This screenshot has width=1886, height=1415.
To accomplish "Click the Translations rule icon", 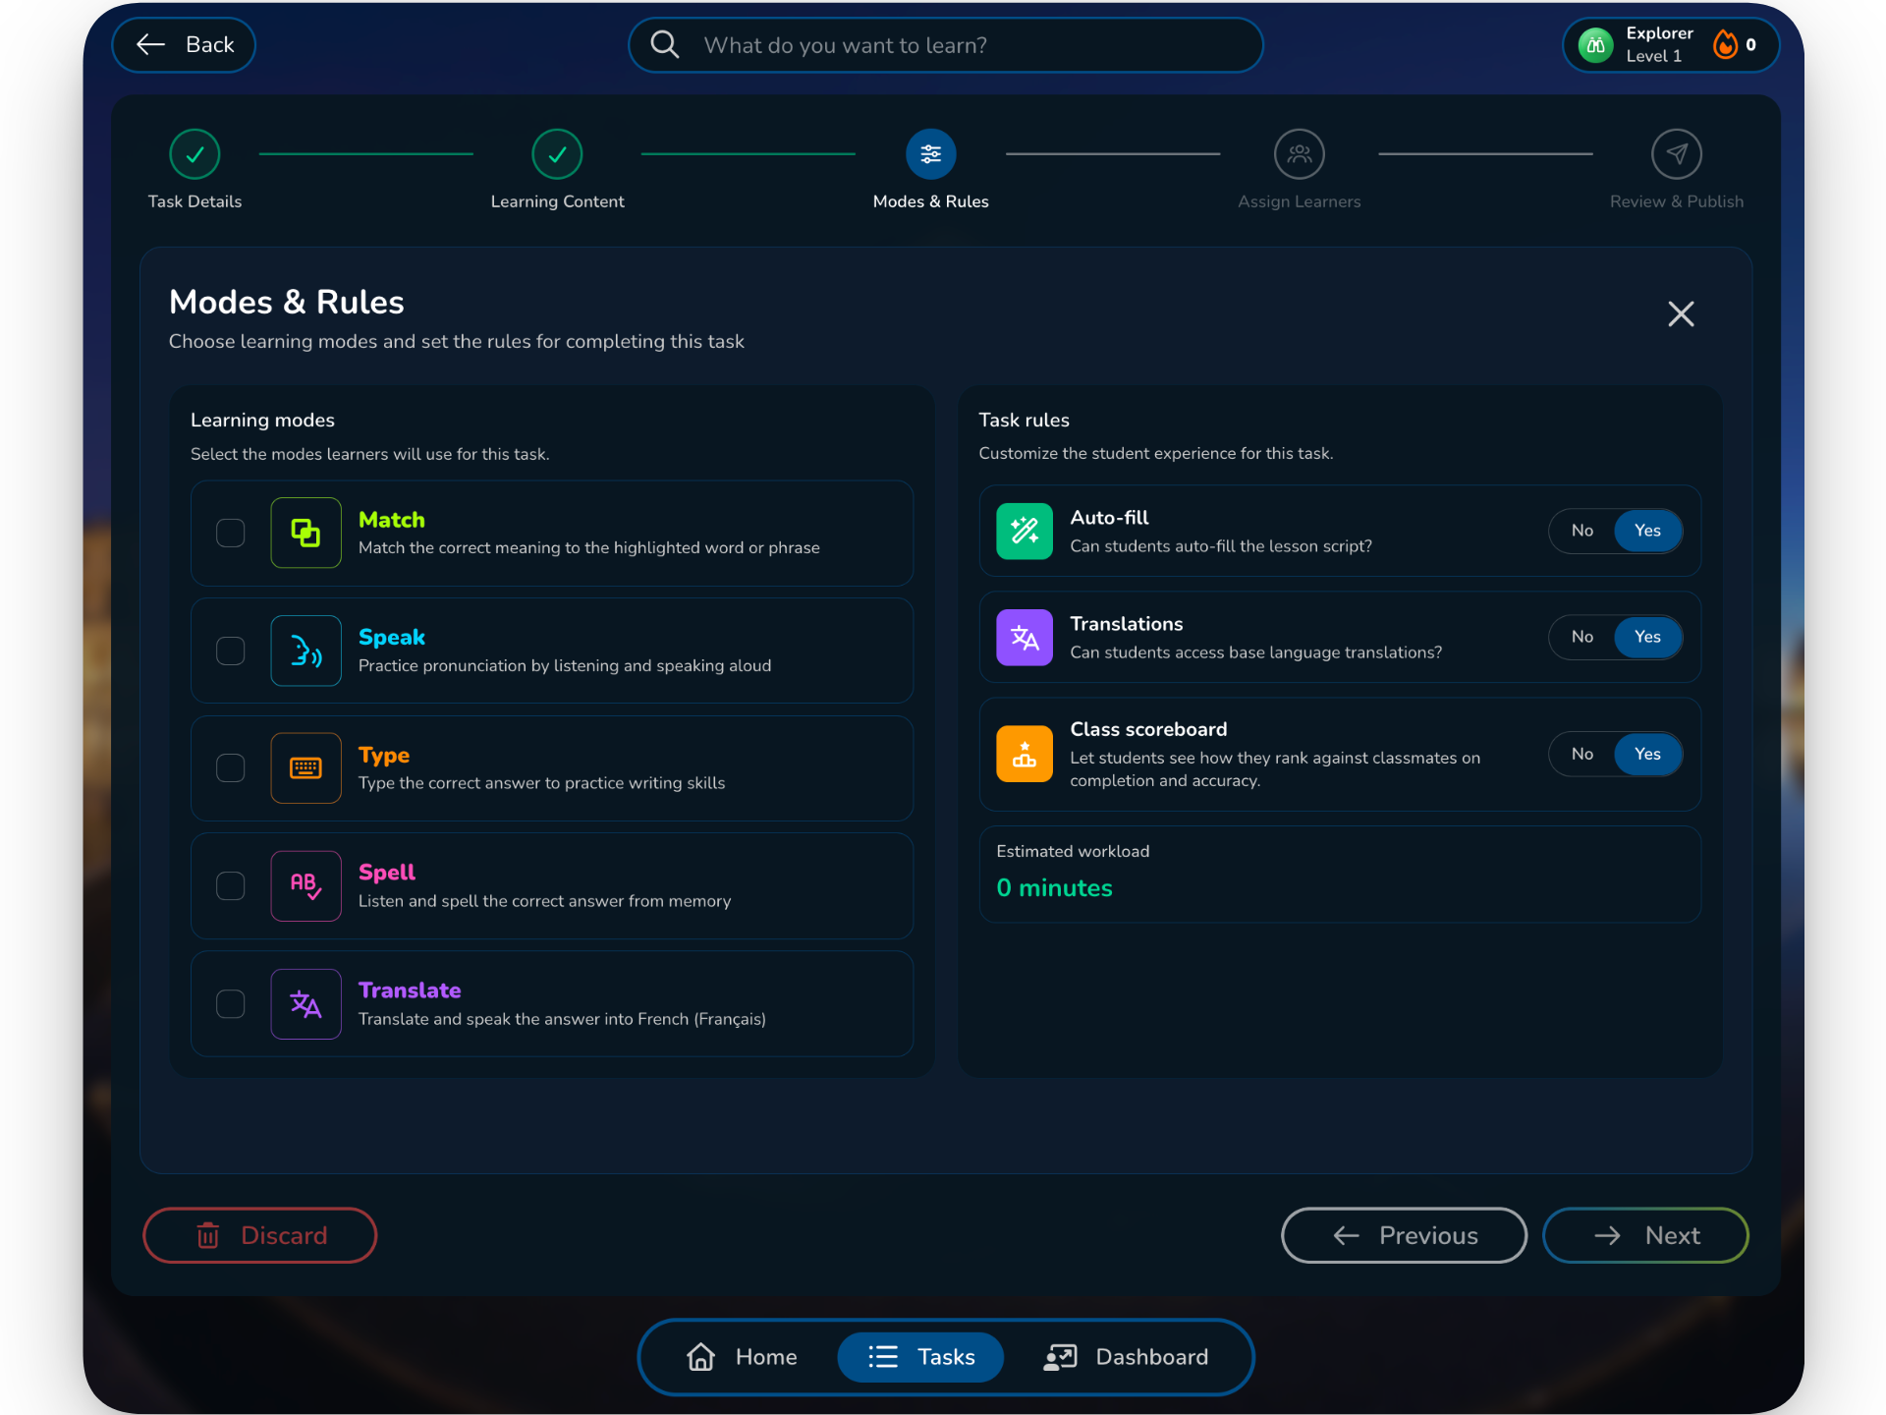I will (1025, 637).
